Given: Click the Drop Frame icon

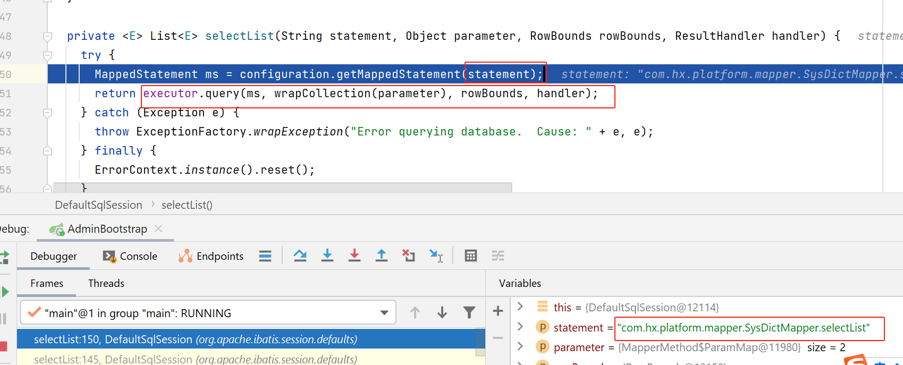Looking at the screenshot, I should coord(408,256).
